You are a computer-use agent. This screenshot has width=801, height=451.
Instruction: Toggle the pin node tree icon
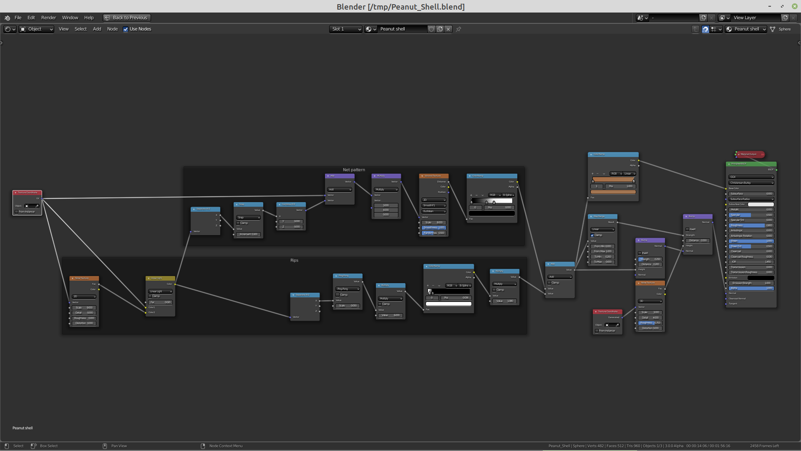pos(458,29)
